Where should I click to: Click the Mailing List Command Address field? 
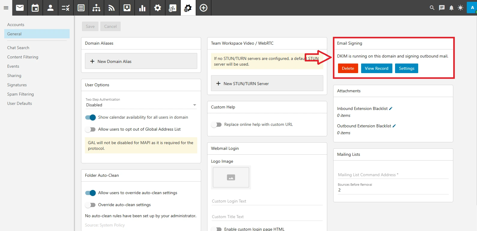coord(393,175)
